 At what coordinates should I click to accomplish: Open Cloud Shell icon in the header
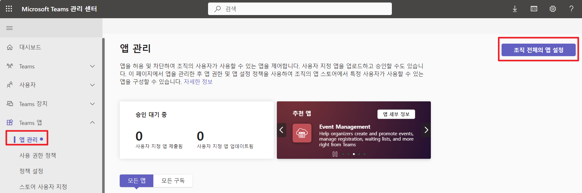tap(534, 9)
